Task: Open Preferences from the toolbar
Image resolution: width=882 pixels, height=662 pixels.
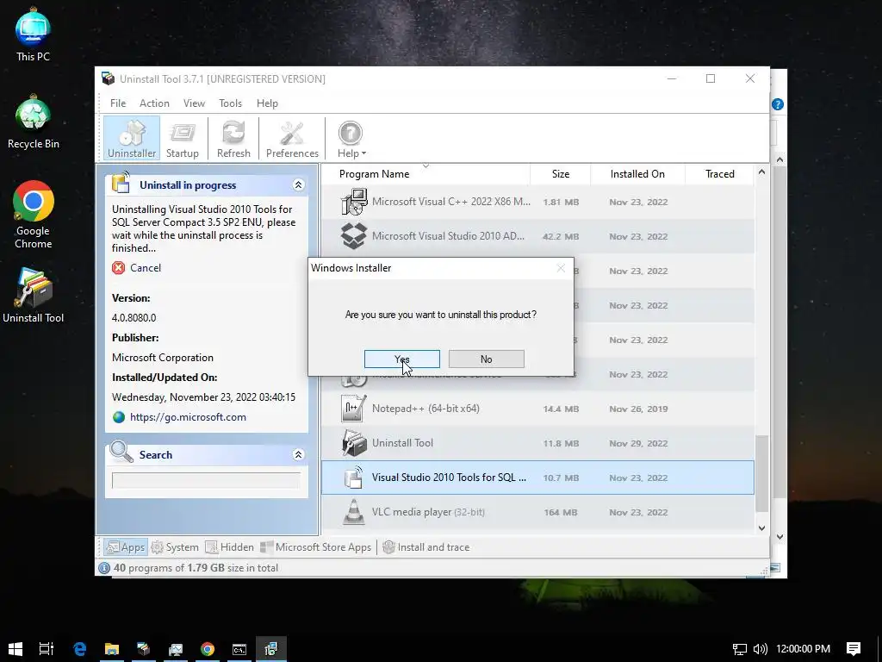Action: pos(292,139)
